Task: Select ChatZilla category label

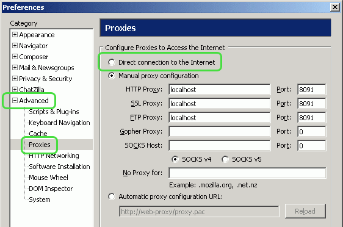Action: tap(32, 90)
